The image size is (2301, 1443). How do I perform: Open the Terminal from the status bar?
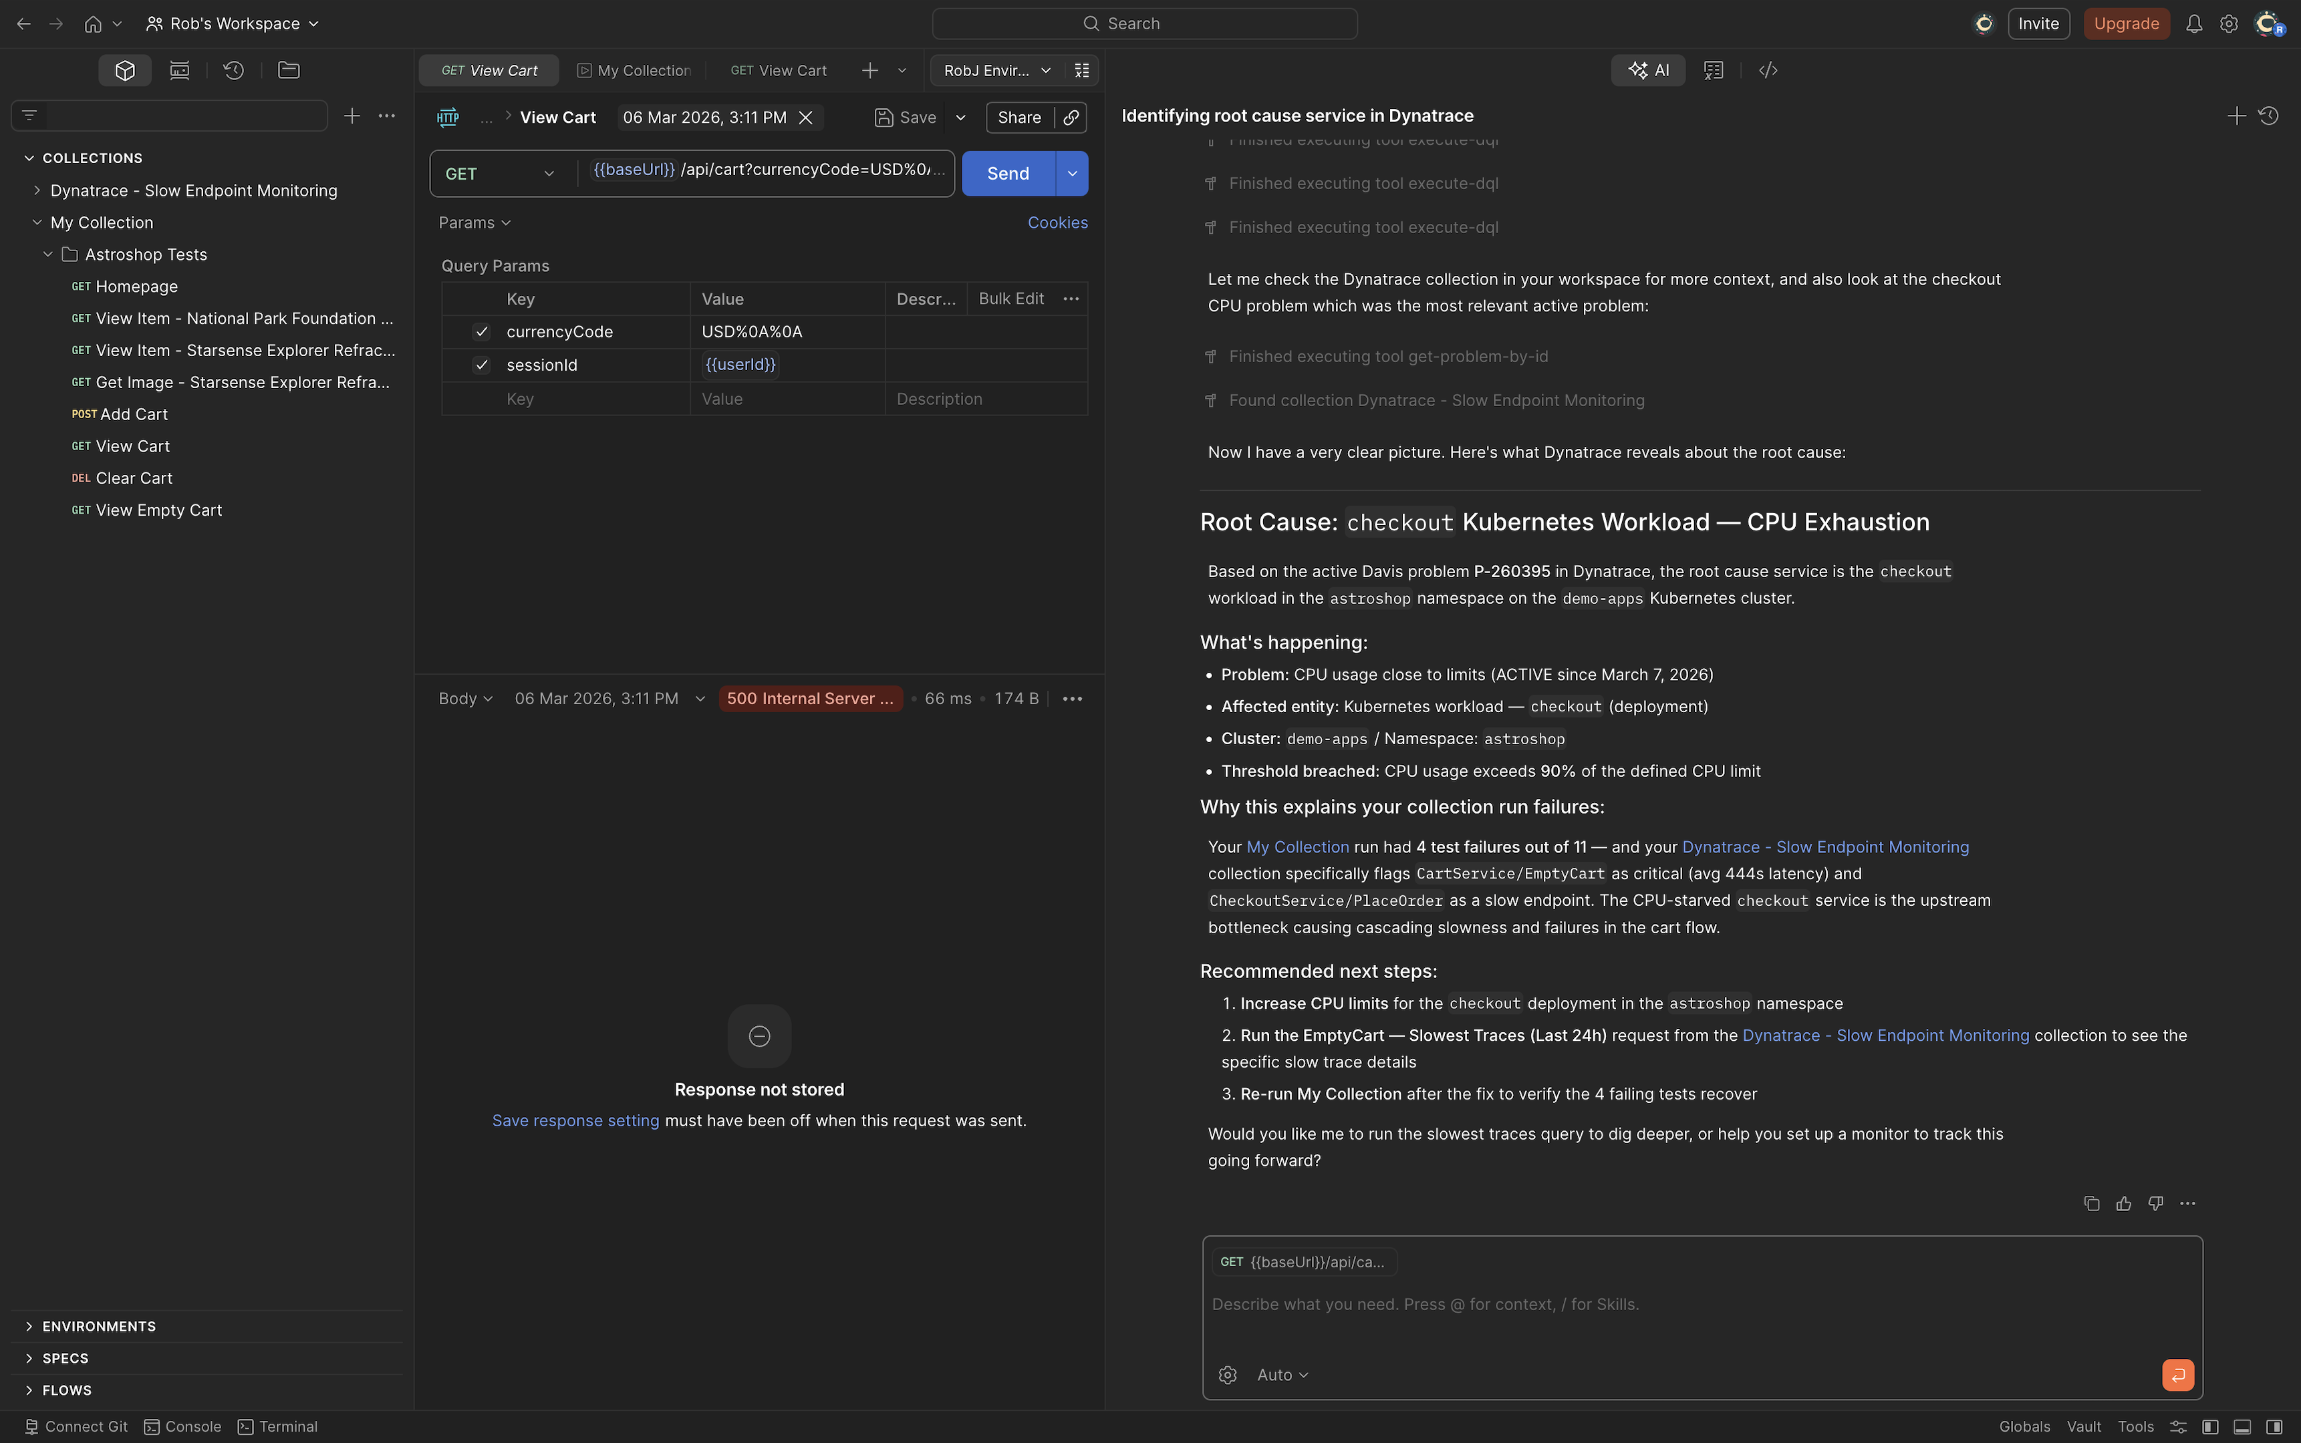point(278,1426)
